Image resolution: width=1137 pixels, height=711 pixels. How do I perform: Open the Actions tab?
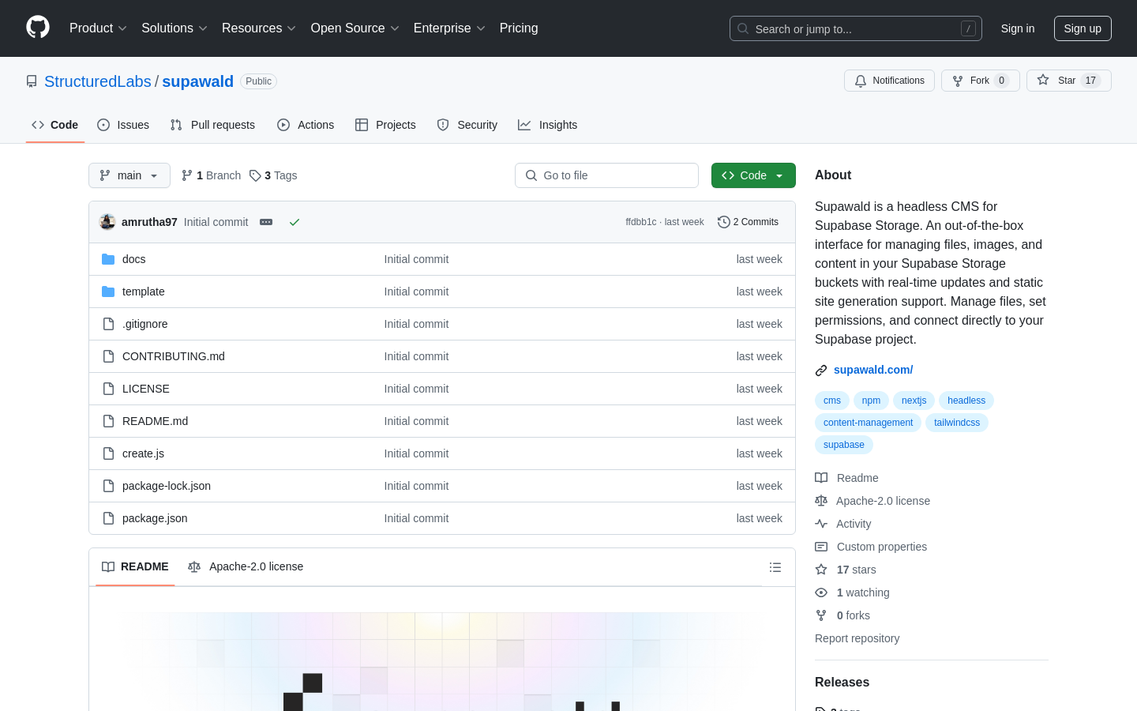point(306,125)
